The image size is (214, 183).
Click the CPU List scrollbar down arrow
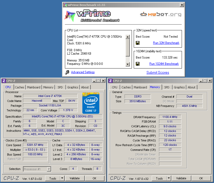[128, 64]
